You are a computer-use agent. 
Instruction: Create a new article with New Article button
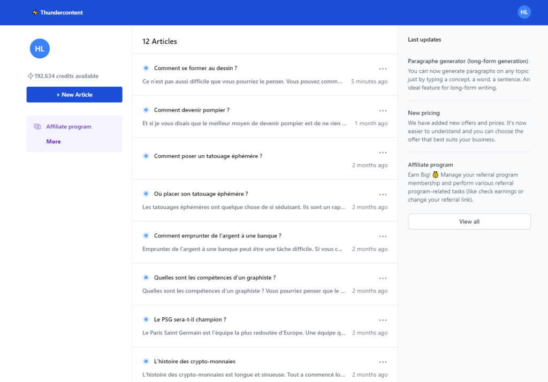pyautogui.click(x=74, y=95)
